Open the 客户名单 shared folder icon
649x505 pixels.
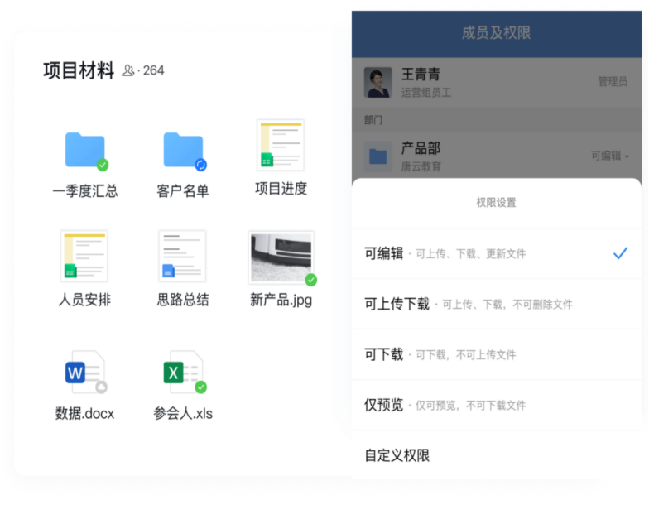click(183, 150)
